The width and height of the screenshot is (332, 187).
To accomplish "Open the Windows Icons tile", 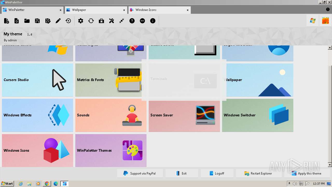I will click(37, 151).
